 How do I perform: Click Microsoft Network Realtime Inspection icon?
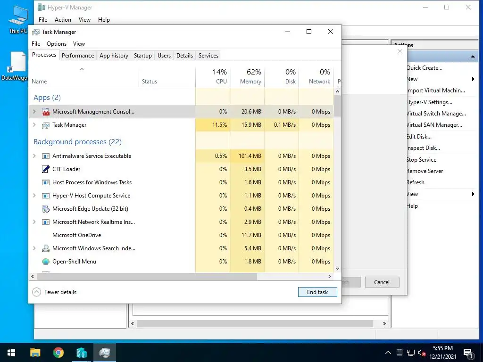[x=46, y=222]
